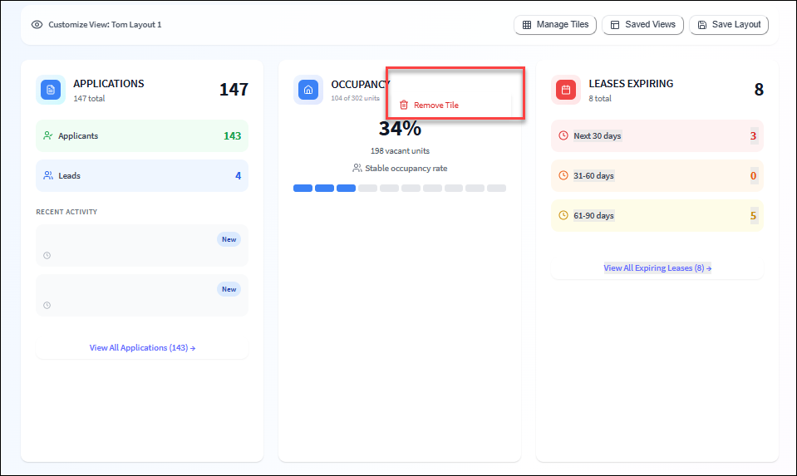This screenshot has height=476, width=797.
Task: Click the Leads people icon
Action: [48, 175]
